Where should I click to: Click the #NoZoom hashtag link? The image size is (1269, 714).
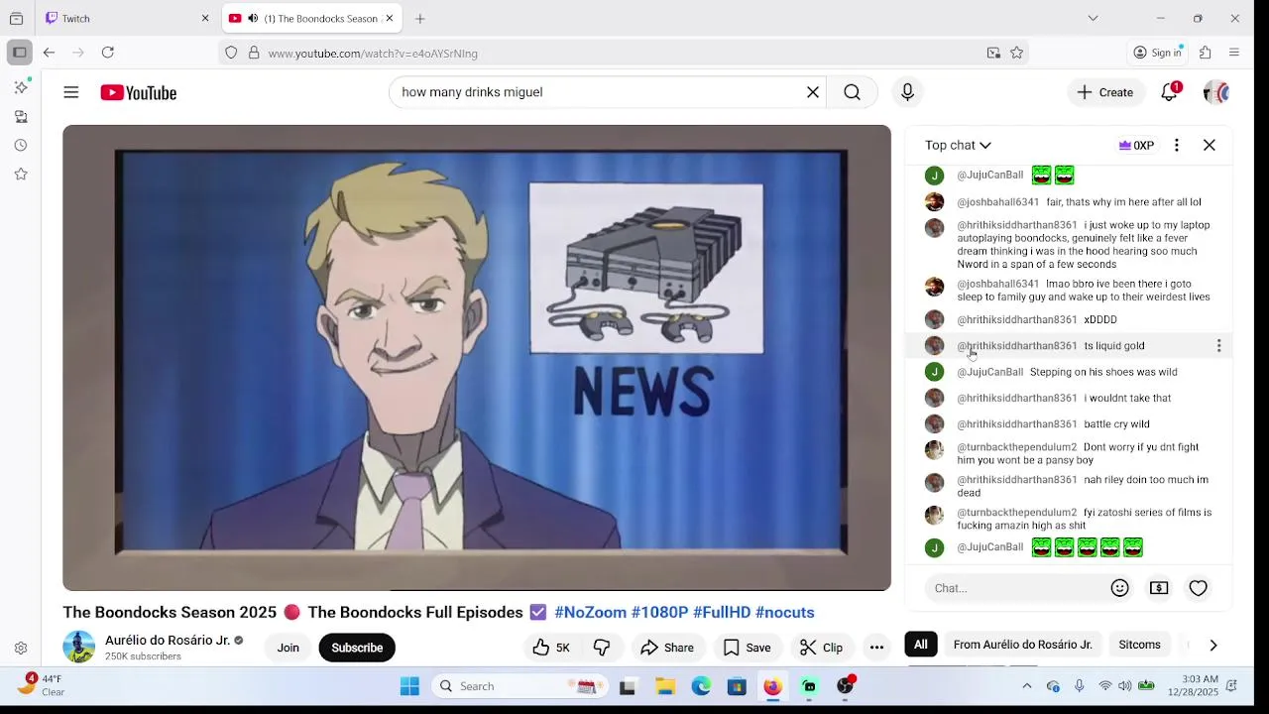(591, 613)
